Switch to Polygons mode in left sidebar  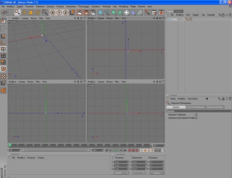[3, 62]
